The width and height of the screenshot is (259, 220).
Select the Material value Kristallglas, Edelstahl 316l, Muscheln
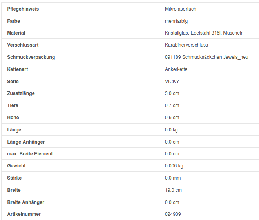pos(204,33)
